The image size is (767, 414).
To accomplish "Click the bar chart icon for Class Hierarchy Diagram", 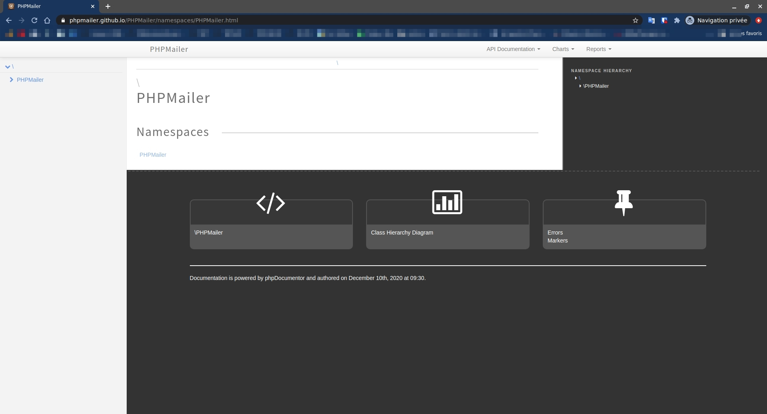I will pyautogui.click(x=447, y=202).
